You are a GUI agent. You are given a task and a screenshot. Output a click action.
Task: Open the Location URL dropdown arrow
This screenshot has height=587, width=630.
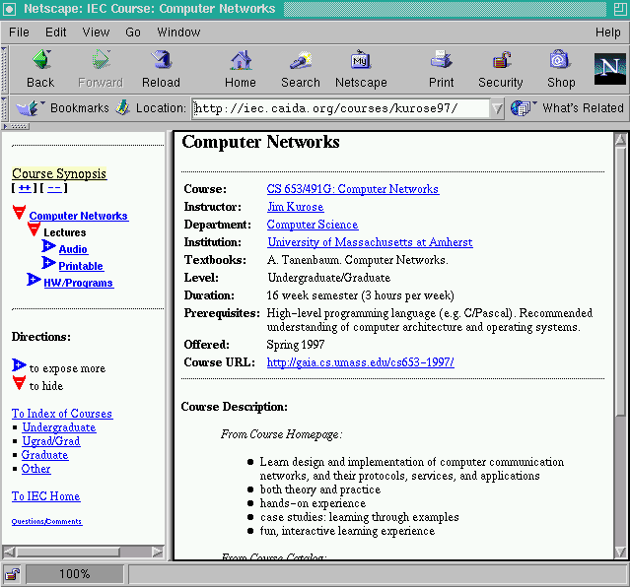coord(497,108)
